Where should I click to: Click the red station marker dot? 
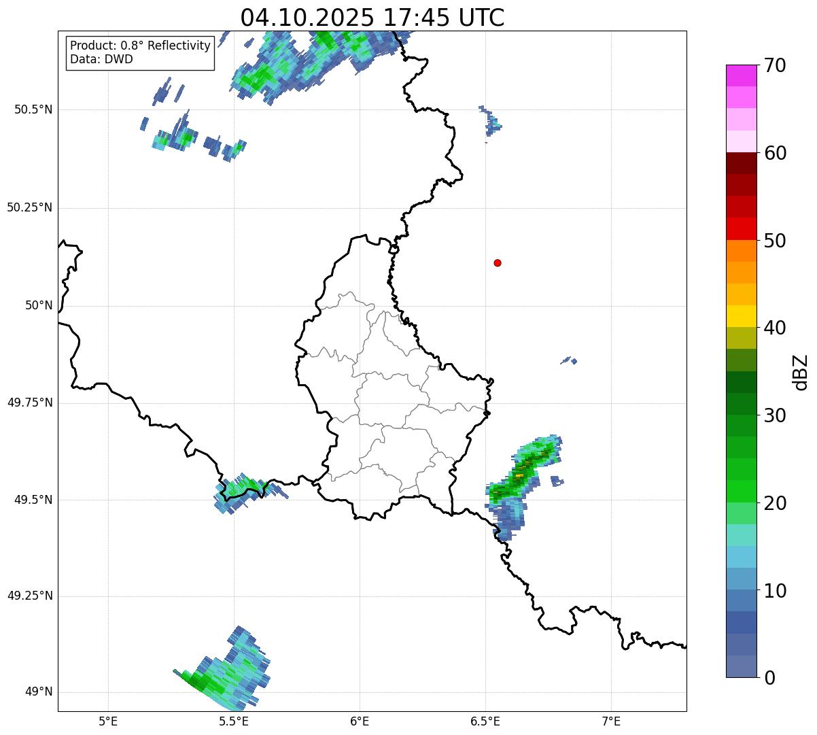point(498,262)
